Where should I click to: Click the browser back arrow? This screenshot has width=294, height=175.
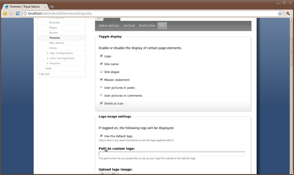click(x=5, y=14)
